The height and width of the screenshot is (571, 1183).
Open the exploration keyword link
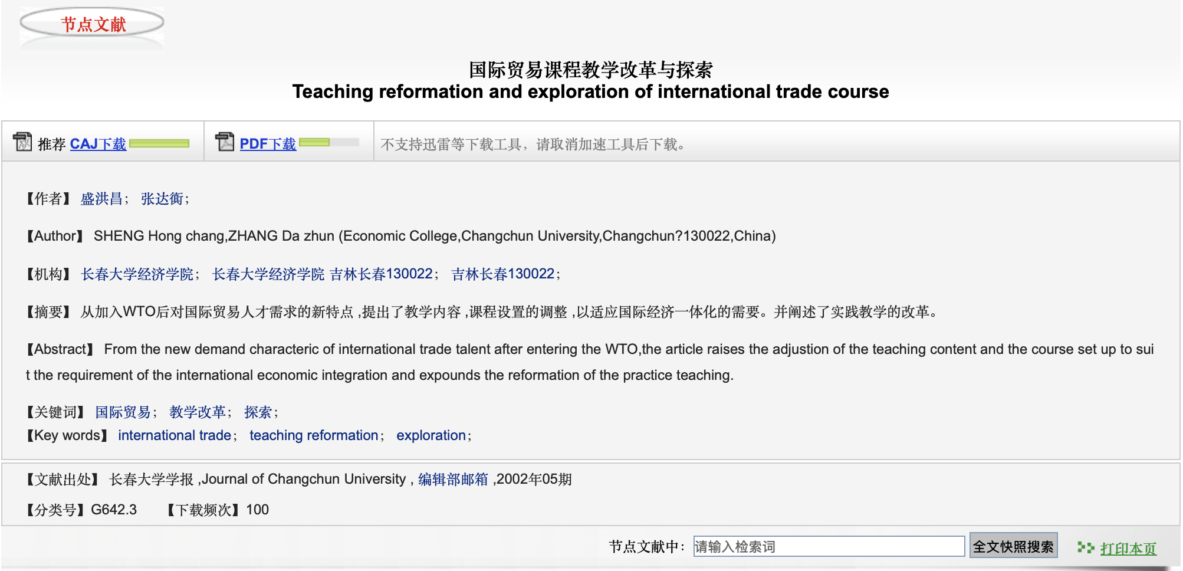pos(431,436)
